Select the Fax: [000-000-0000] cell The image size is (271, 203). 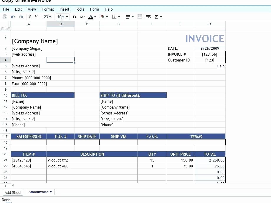29,84
